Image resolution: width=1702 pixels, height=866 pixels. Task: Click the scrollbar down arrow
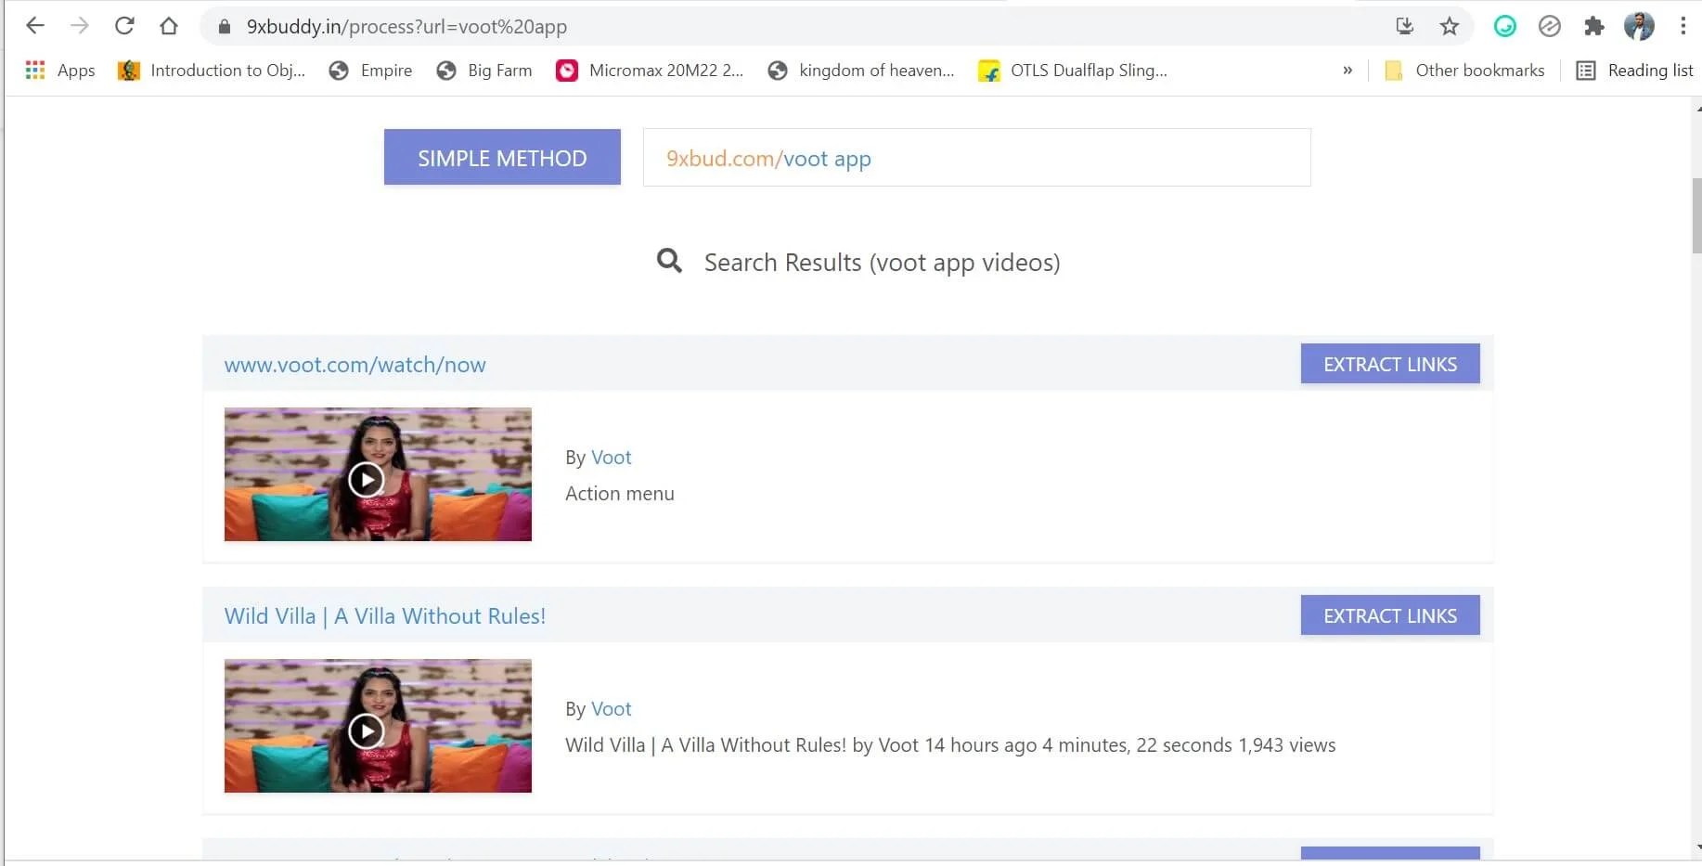(1696, 847)
